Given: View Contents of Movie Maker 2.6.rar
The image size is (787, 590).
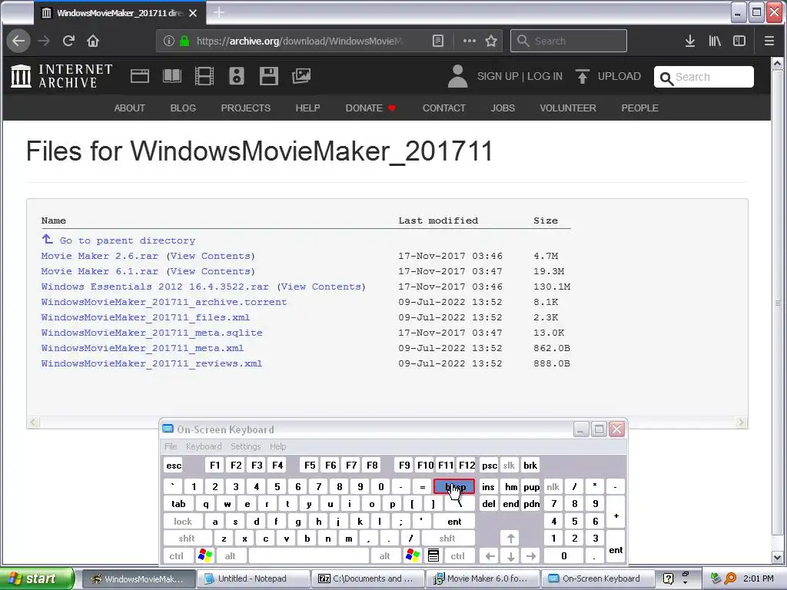Looking at the screenshot, I should pos(211,255).
